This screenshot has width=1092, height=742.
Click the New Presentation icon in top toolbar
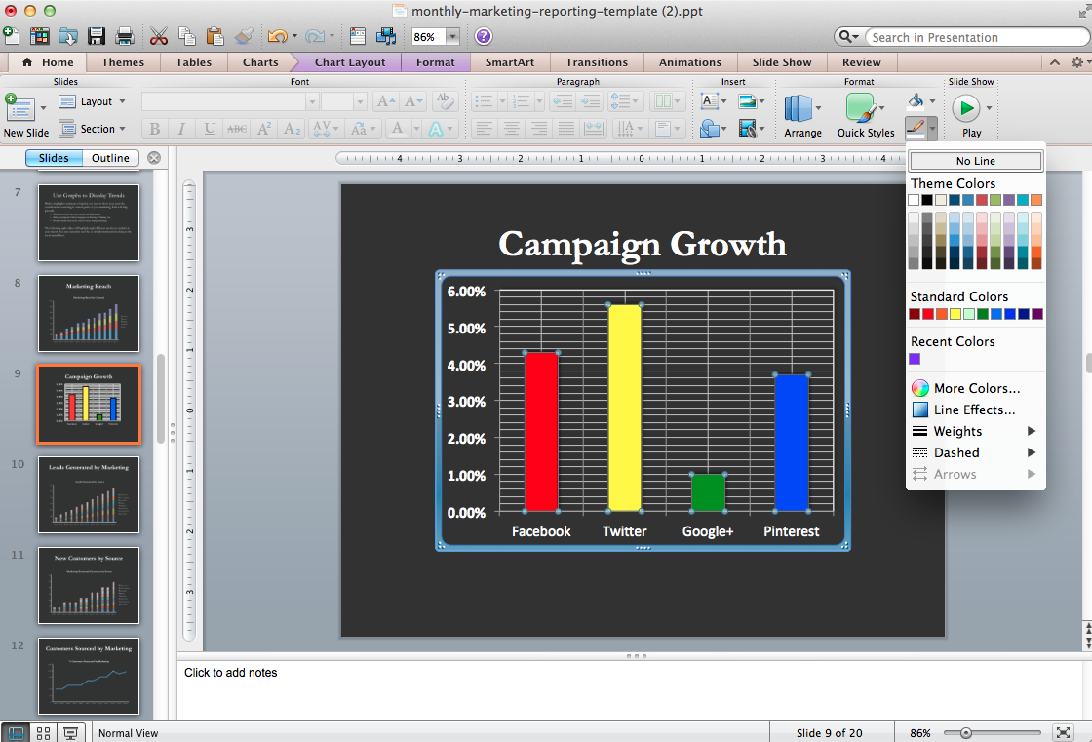coord(11,35)
